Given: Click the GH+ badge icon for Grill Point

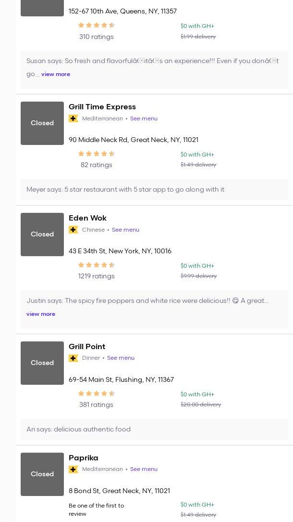Looking at the screenshot, I should tap(73, 358).
